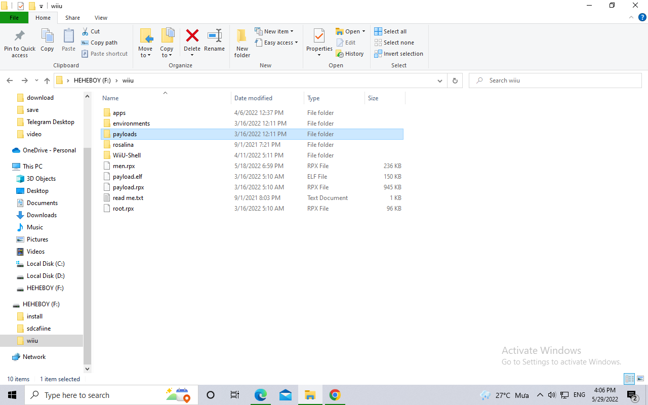648x405 pixels.
Task: Open Task View on taskbar
Action: point(235,395)
